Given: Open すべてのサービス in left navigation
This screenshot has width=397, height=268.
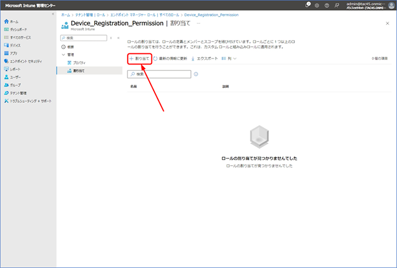Looking at the screenshot, I should pyautogui.click(x=17, y=37).
